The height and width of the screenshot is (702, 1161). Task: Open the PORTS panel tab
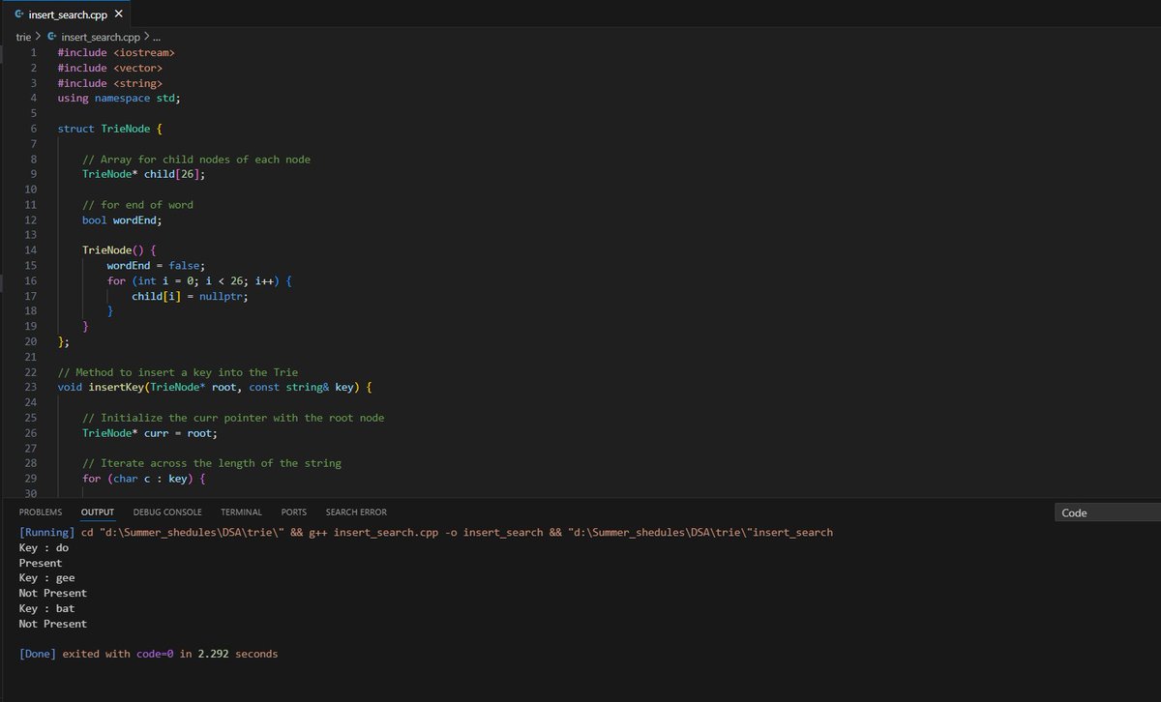(294, 512)
